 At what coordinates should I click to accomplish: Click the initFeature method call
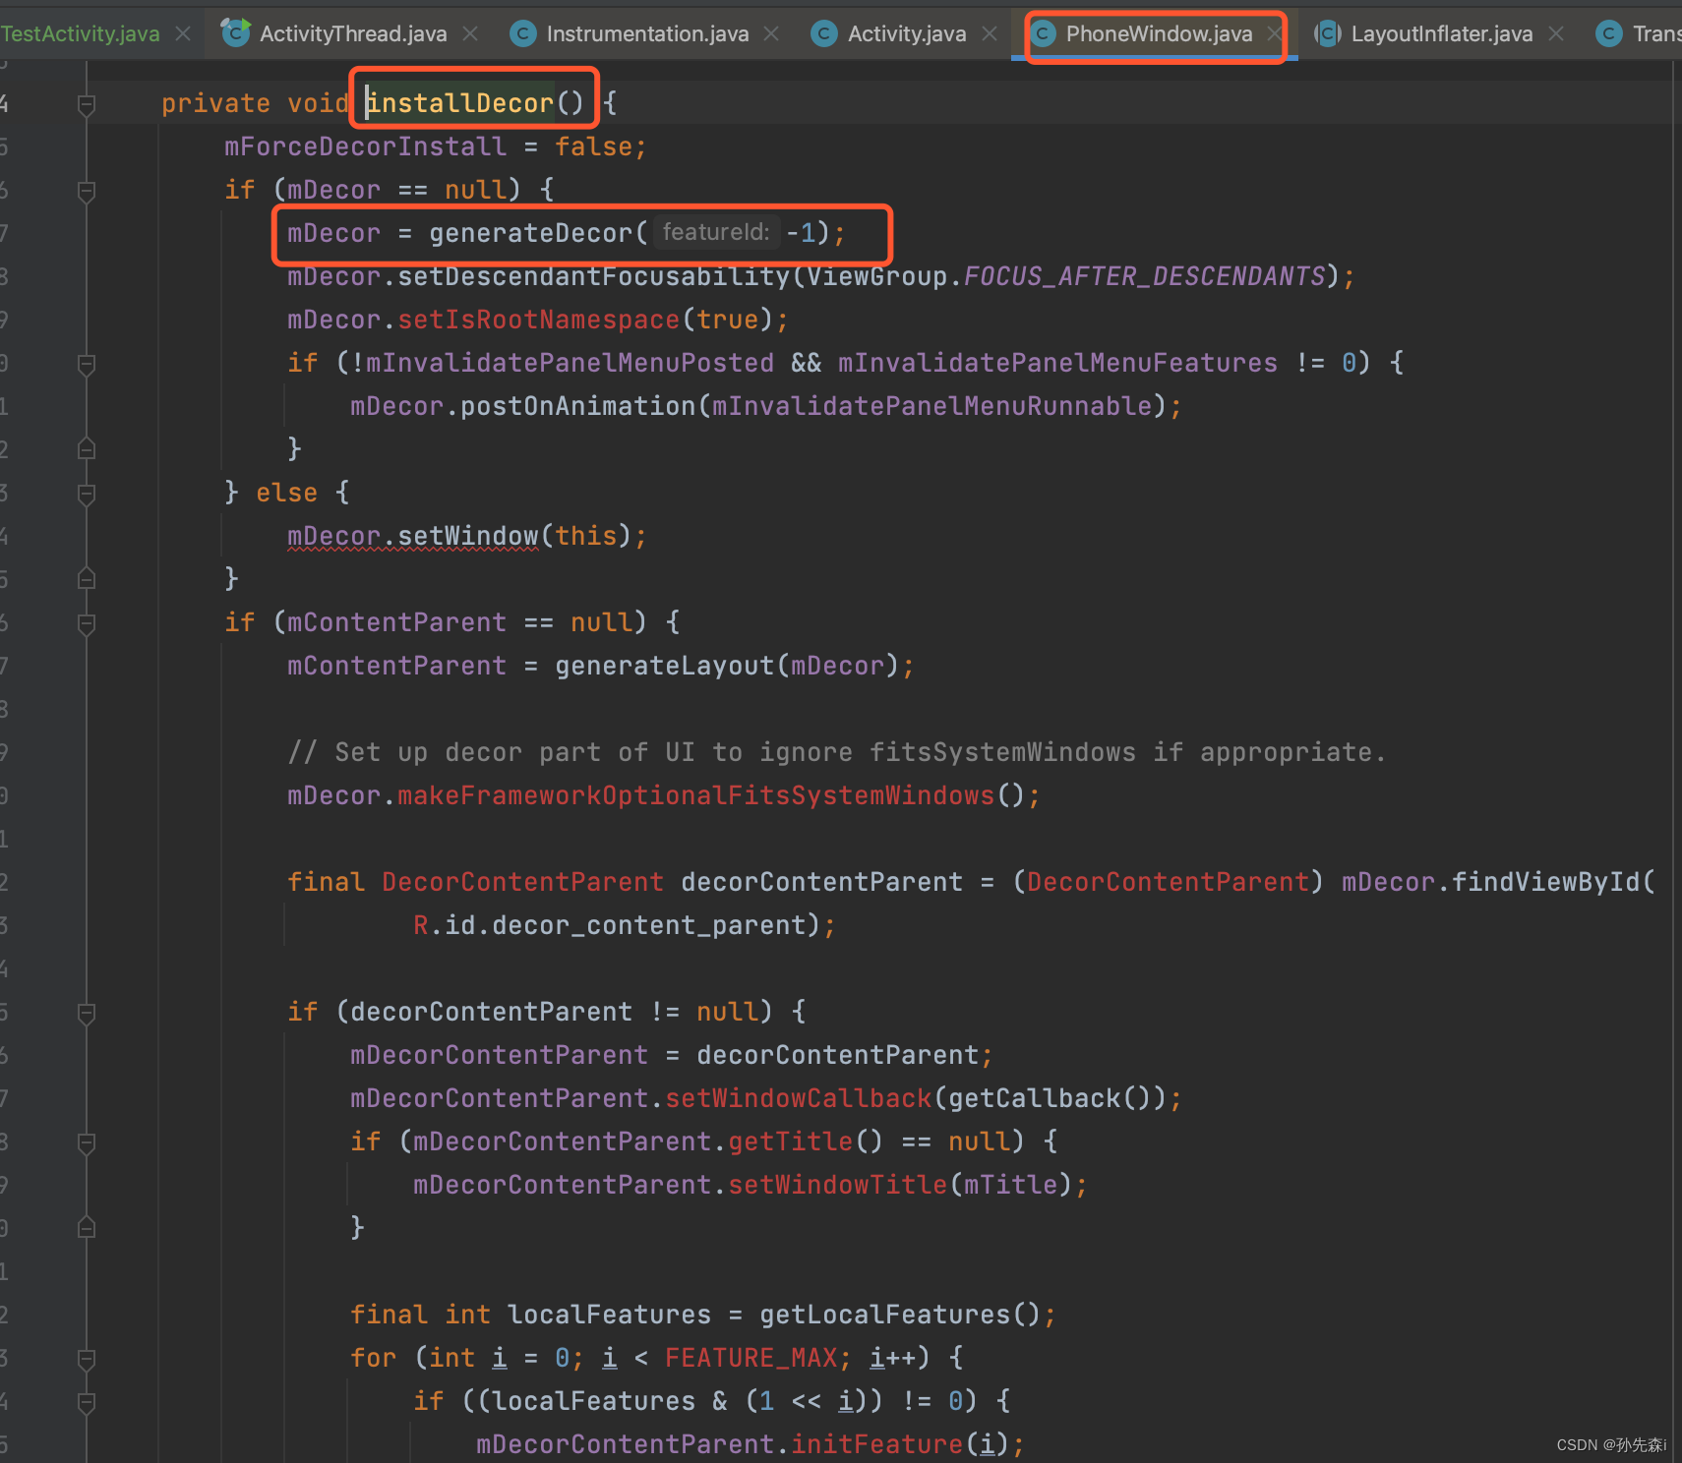tap(877, 1444)
